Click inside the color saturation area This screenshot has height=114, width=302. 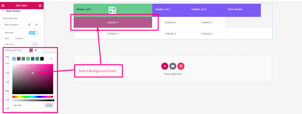33,79
